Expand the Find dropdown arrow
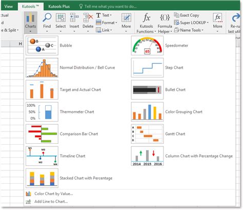Image resolution: width=243 pixels, height=210 pixels. click(x=47, y=31)
